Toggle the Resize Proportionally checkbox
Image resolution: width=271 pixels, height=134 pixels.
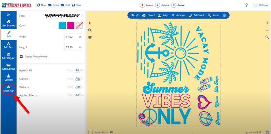[x=21, y=57]
